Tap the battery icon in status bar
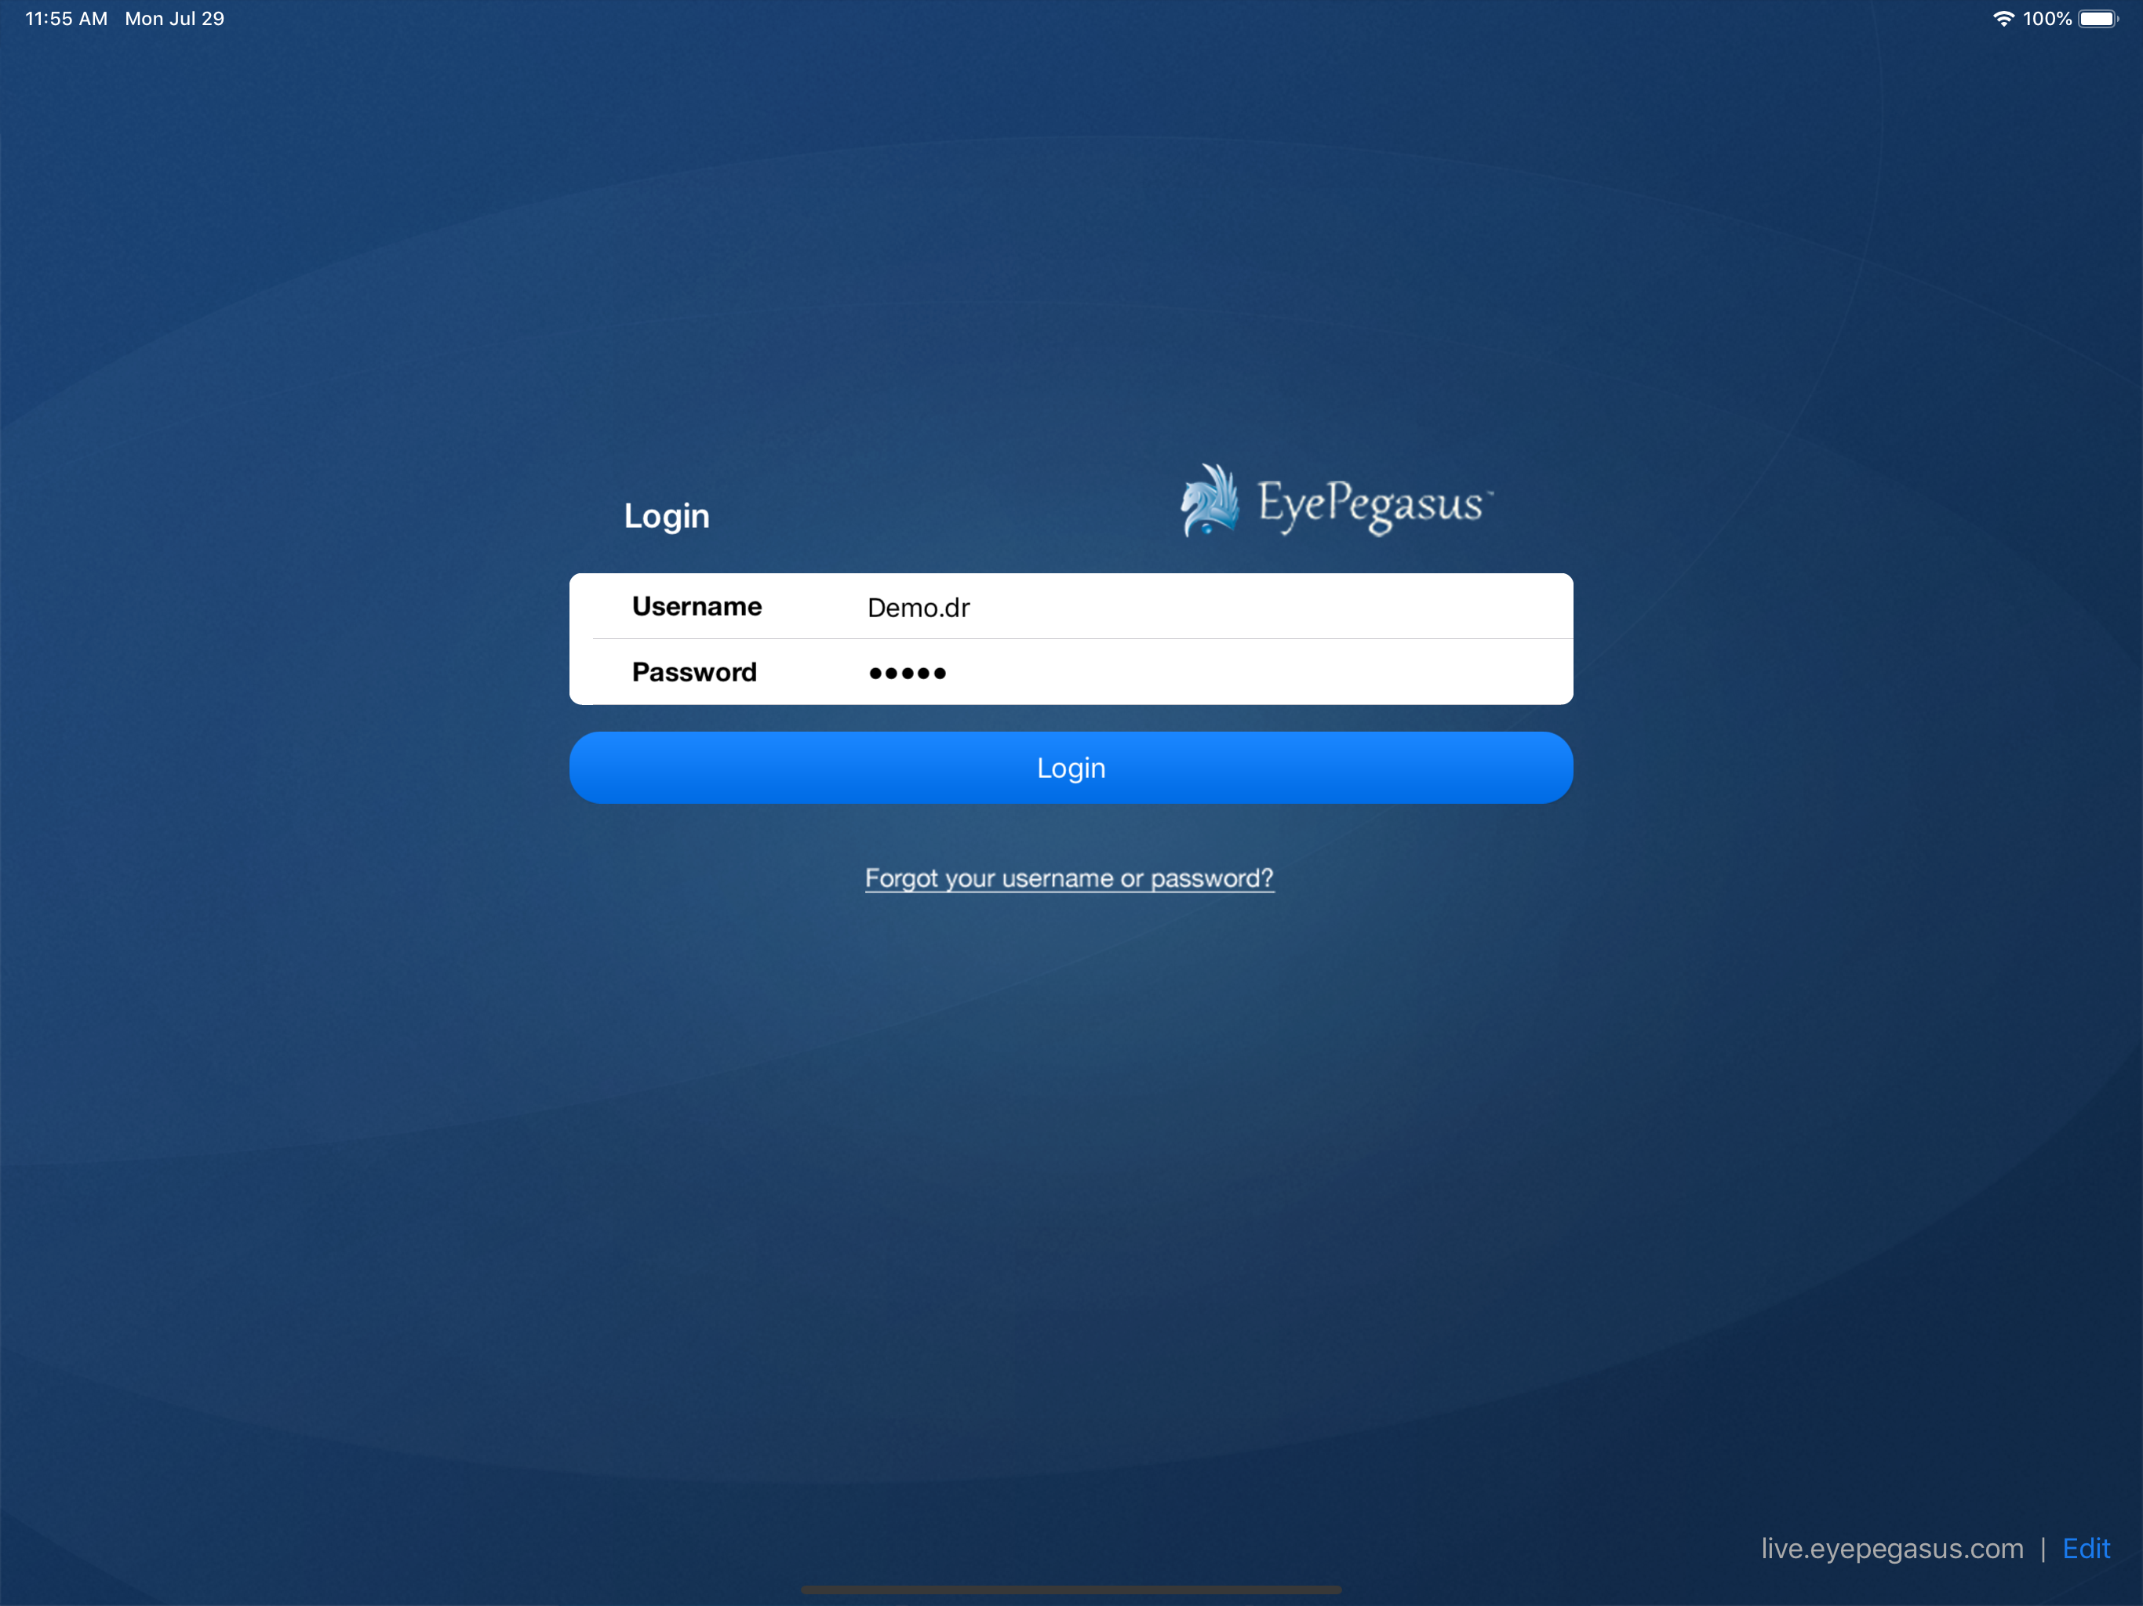 click(x=2098, y=18)
